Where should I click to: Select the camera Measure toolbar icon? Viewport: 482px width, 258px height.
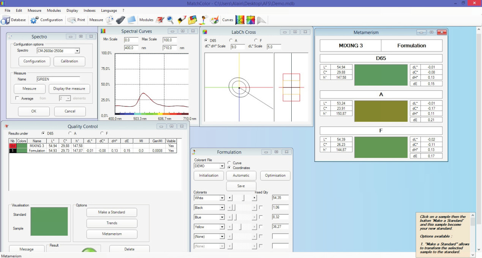[110, 20]
